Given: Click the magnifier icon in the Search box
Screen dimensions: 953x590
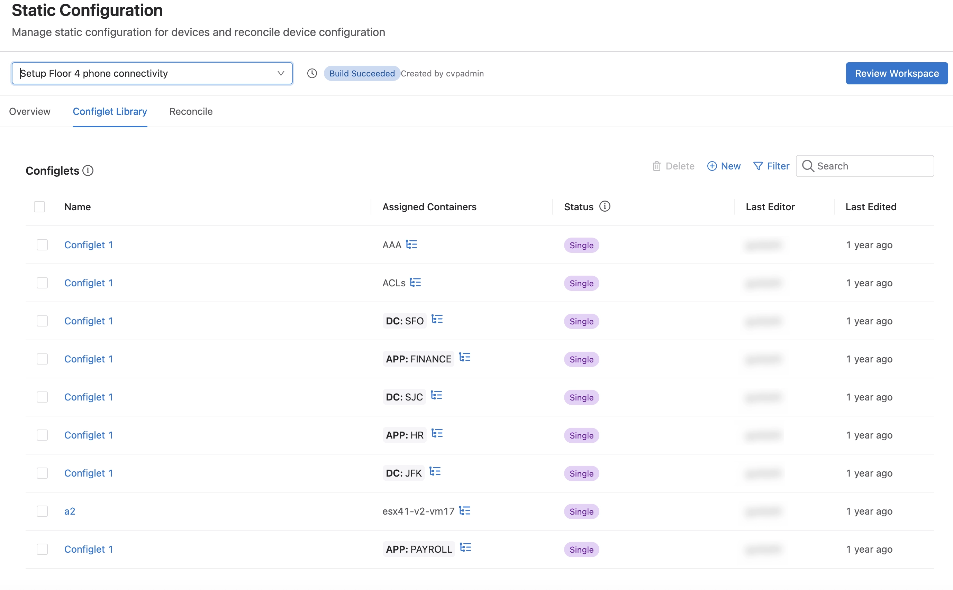Looking at the screenshot, I should pyautogui.click(x=808, y=166).
